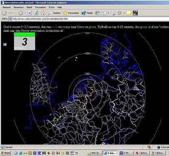Open the Media toolbar button
Image resolution: width=169 pixels, height=156 pixels.
[87, 13]
